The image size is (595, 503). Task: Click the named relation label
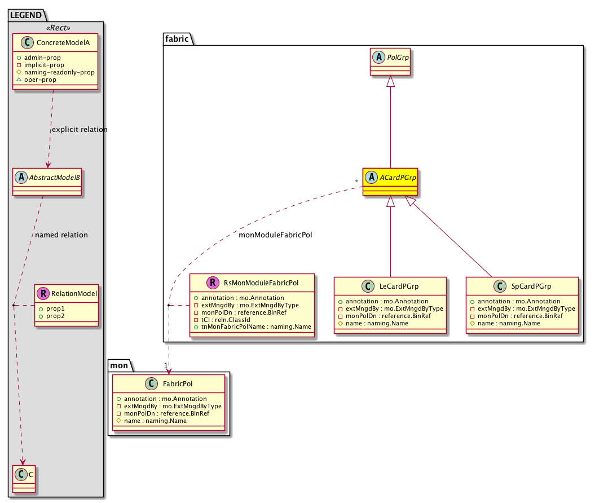[61, 235]
